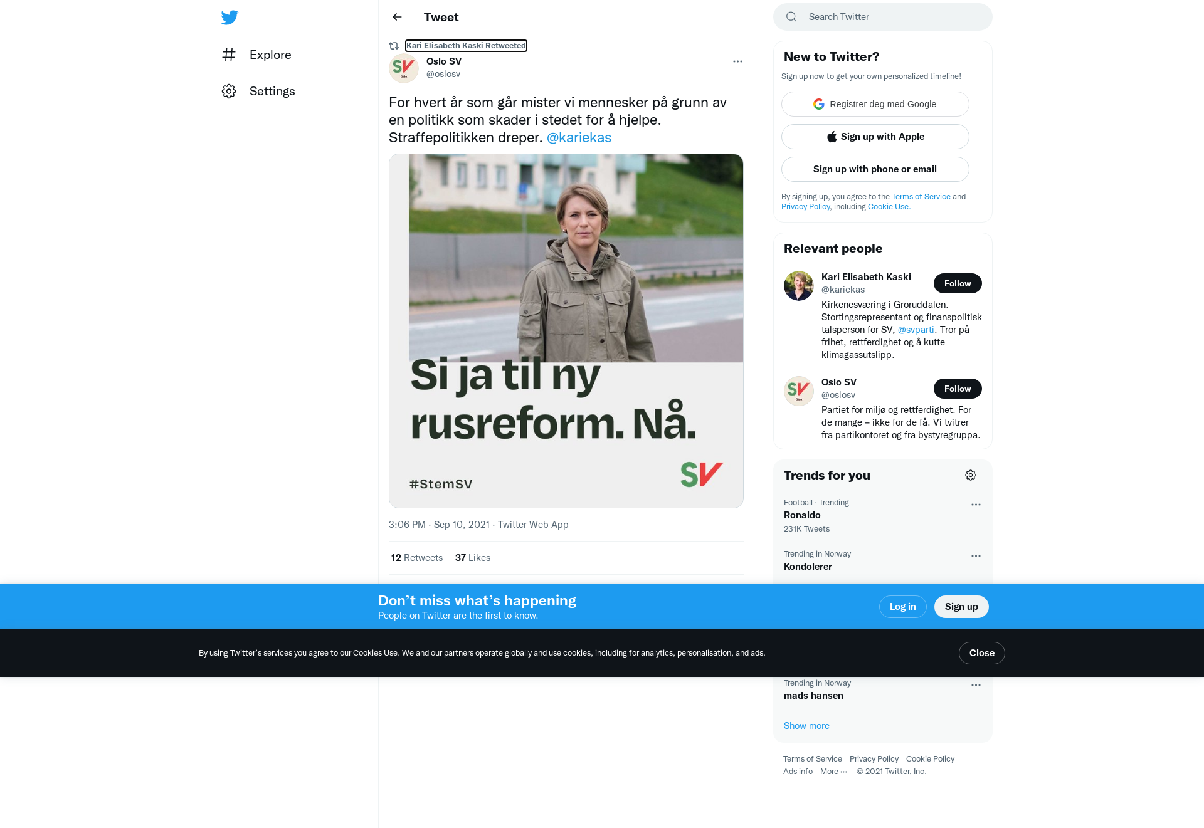
Task: Open Explore via the hashtag icon
Action: 229,55
